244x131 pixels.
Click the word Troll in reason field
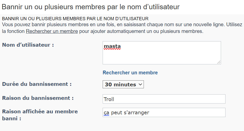pyautogui.click(x=109, y=99)
